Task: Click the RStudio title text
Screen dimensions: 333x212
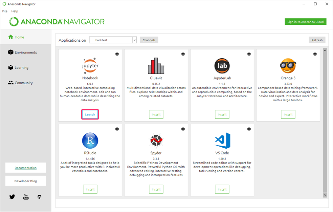Action: pos(90,153)
